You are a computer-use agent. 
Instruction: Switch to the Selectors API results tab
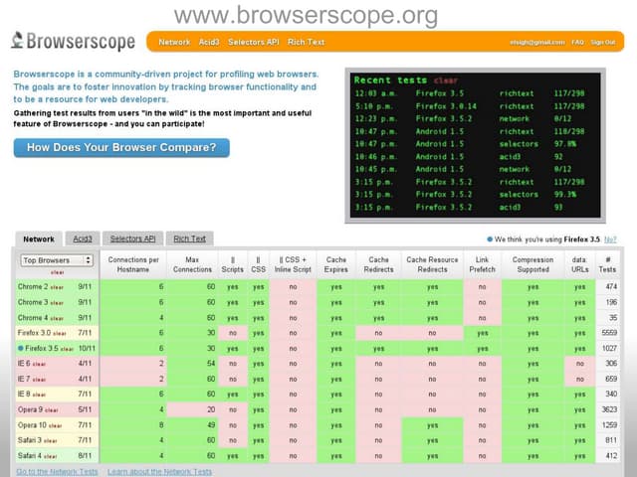click(x=132, y=238)
